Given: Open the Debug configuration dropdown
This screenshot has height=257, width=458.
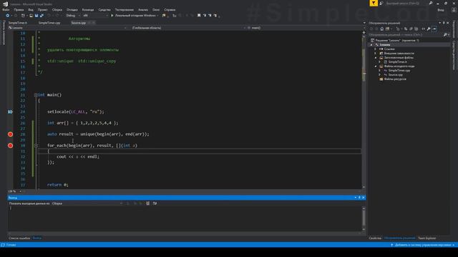Looking at the screenshot, I should pyautogui.click(x=73, y=16).
